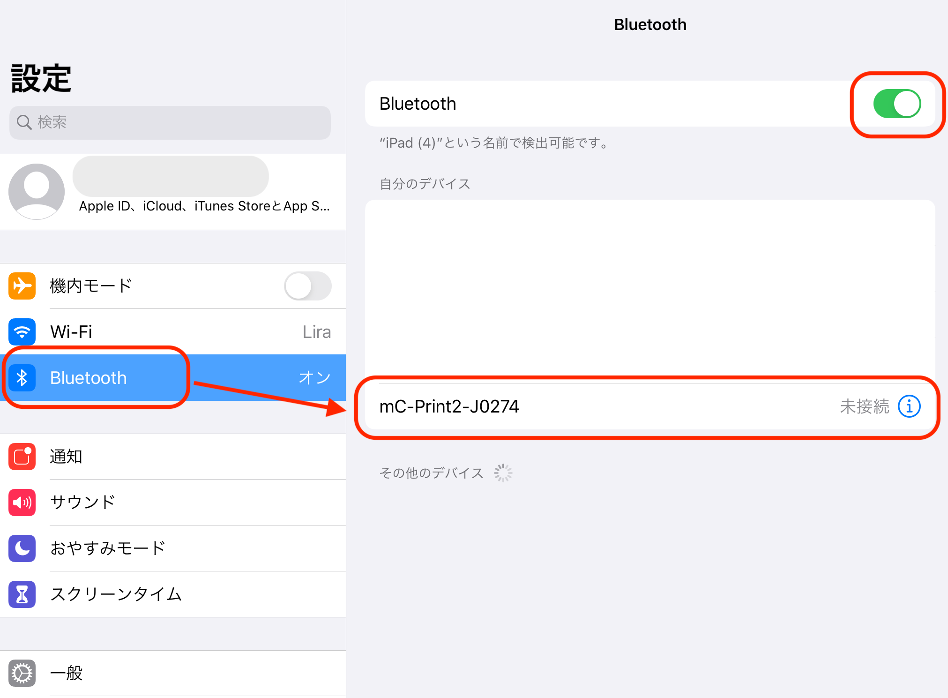Tap the 自分のデバイス section label
948x698 pixels.
[x=425, y=184]
